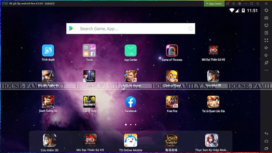Screen dimensions: 272x153
Task: Click the rocket clean-up icon
Action: click(266, 63)
